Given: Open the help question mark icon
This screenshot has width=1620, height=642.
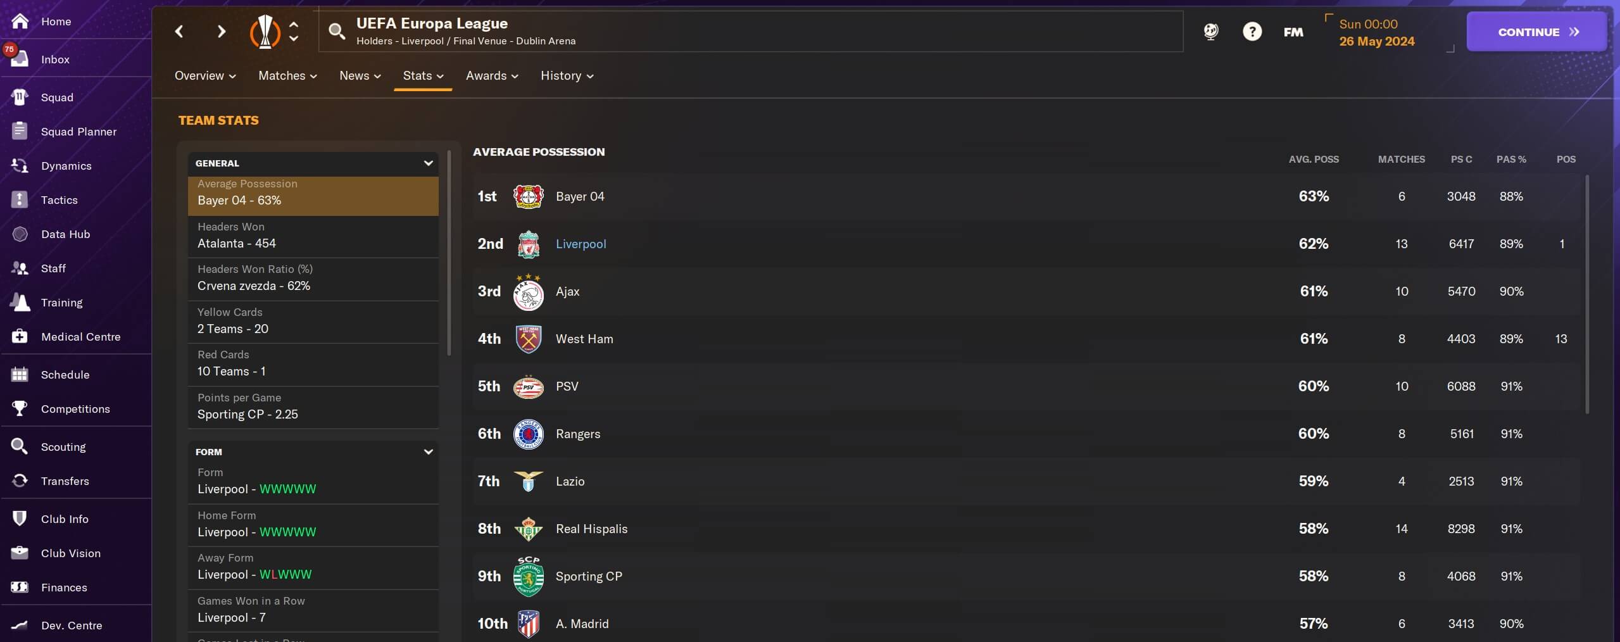Looking at the screenshot, I should pos(1252,32).
